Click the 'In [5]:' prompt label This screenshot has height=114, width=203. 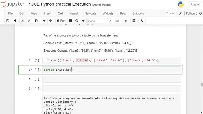click(x=35, y=60)
